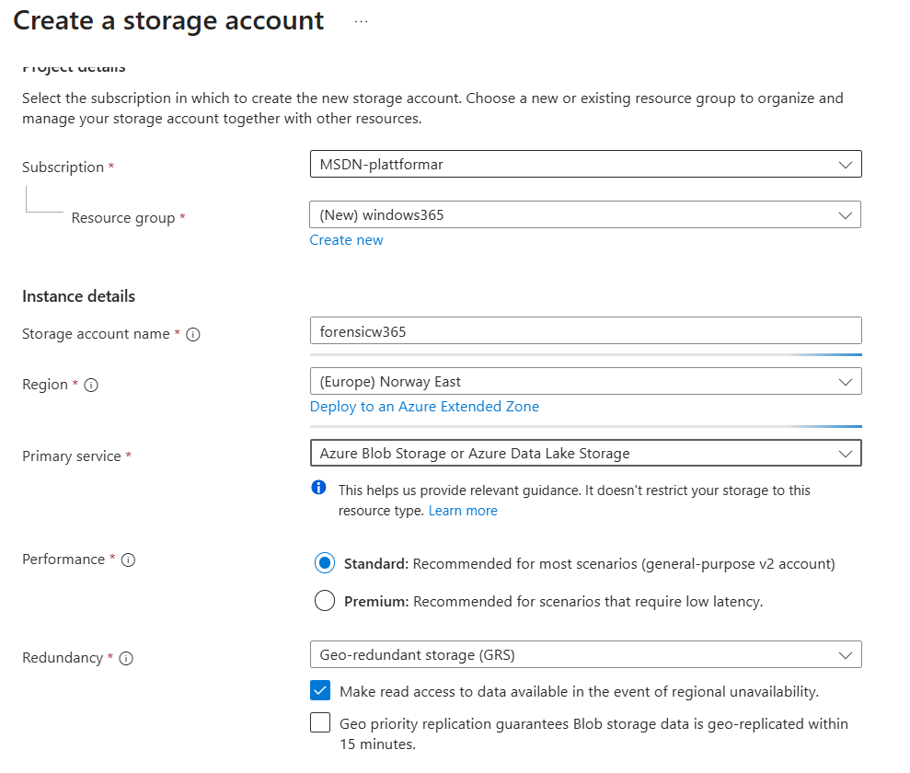Click the Create a storage account title
910x773 pixels.
click(x=168, y=21)
